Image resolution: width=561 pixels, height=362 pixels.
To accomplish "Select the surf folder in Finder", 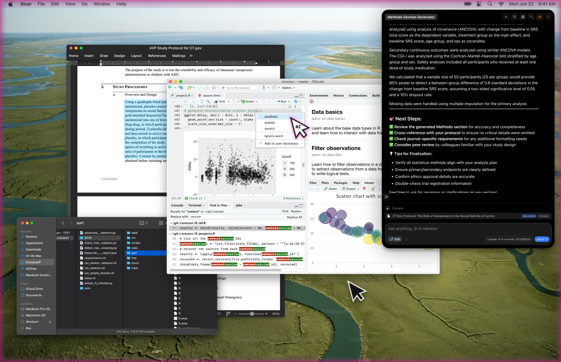I will [146, 253].
